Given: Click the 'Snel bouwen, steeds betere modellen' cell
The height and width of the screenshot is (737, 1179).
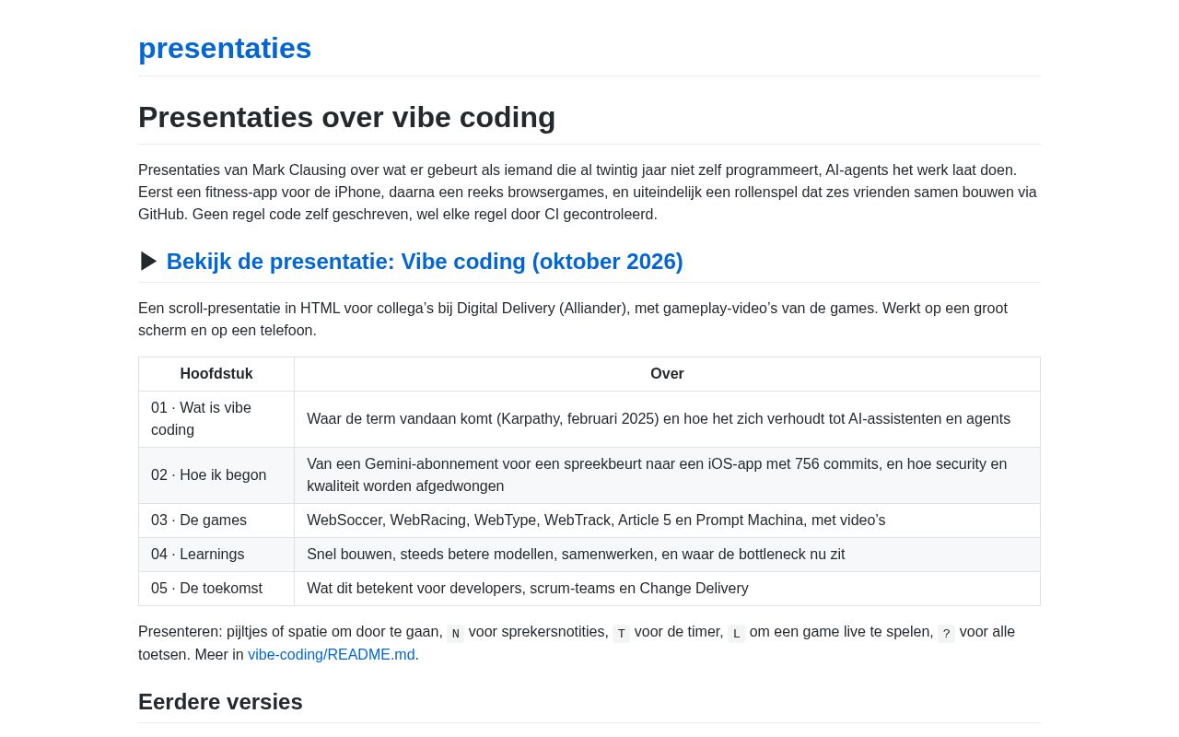Looking at the screenshot, I should (667, 555).
